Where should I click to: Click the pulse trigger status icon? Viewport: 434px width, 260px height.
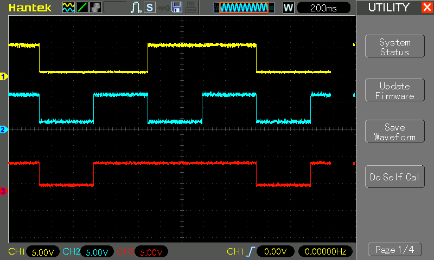click(137, 8)
